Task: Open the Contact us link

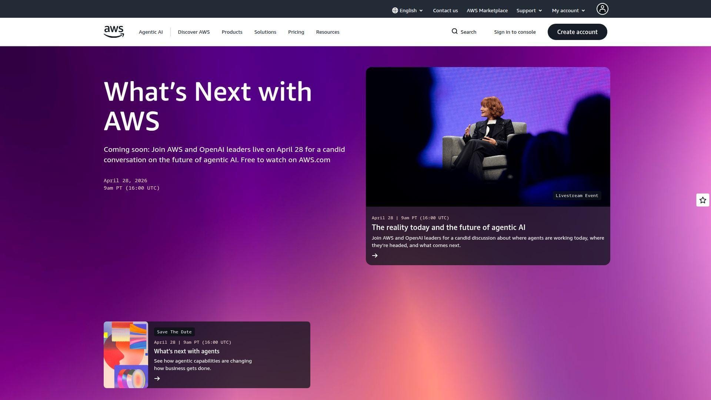Action: pyautogui.click(x=445, y=10)
